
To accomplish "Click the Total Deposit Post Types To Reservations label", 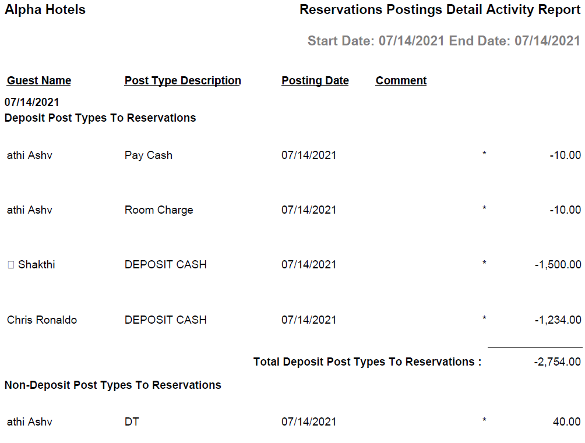I will (367, 362).
